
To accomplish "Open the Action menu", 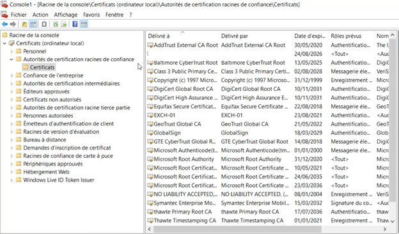I will 40,15.
